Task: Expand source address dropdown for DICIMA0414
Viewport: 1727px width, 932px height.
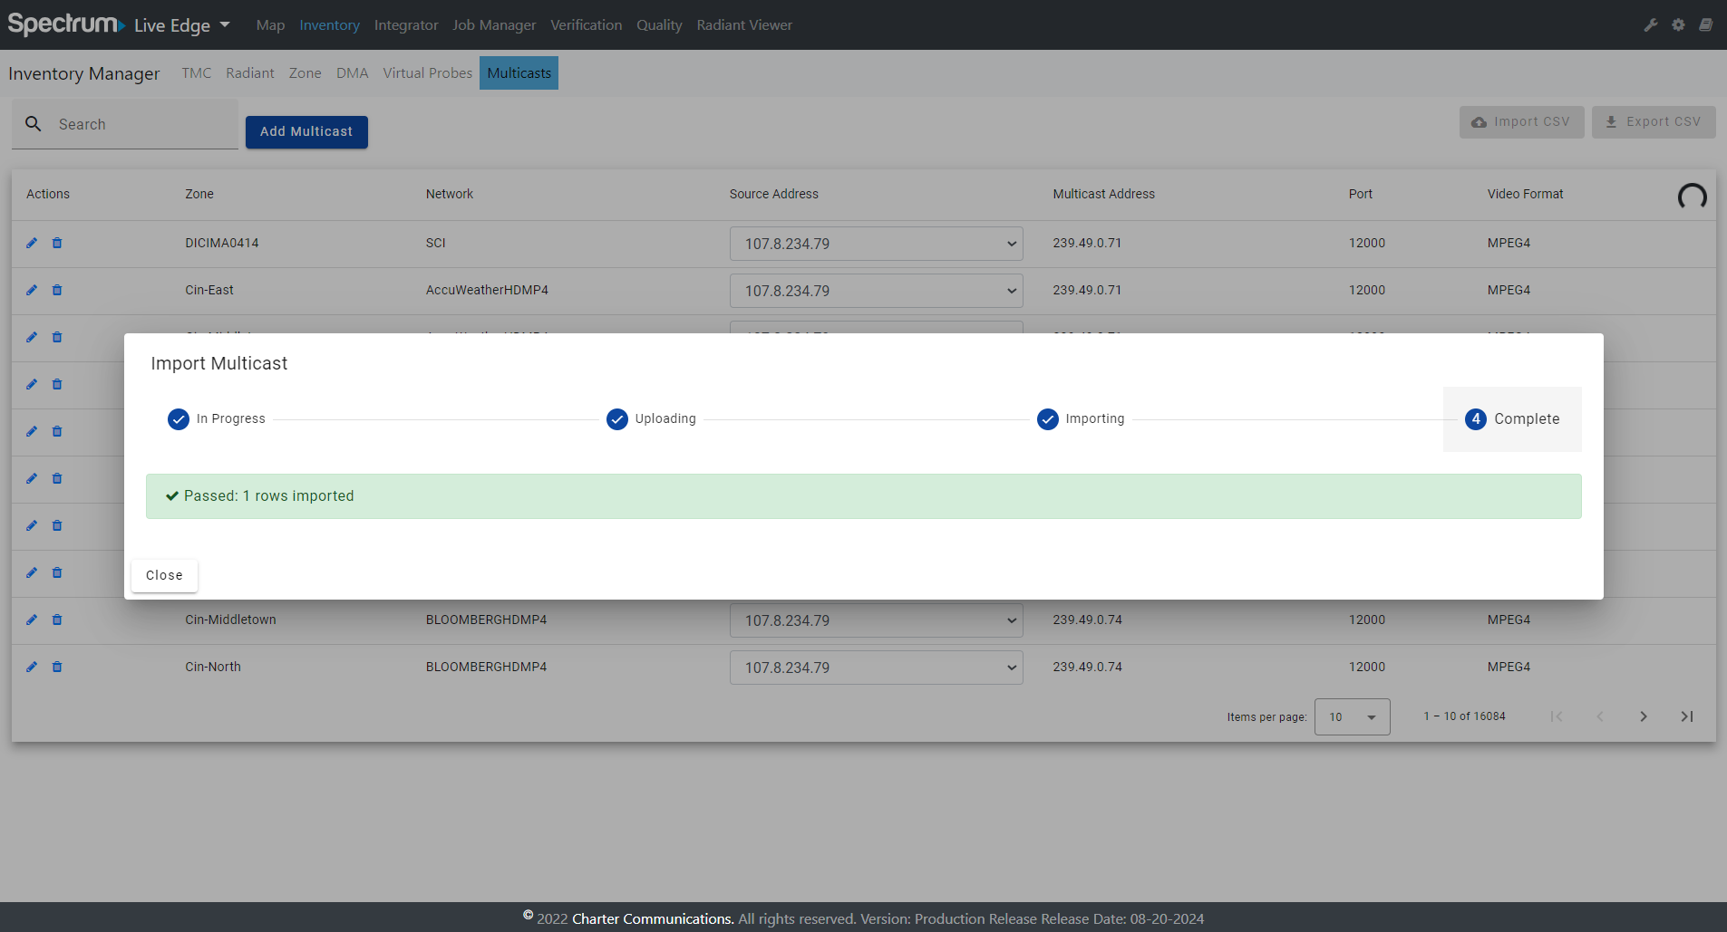Action: [x=876, y=244]
